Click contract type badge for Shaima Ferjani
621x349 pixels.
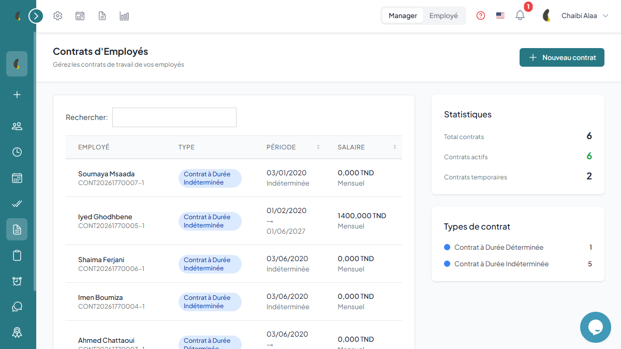tap(210, 264)
